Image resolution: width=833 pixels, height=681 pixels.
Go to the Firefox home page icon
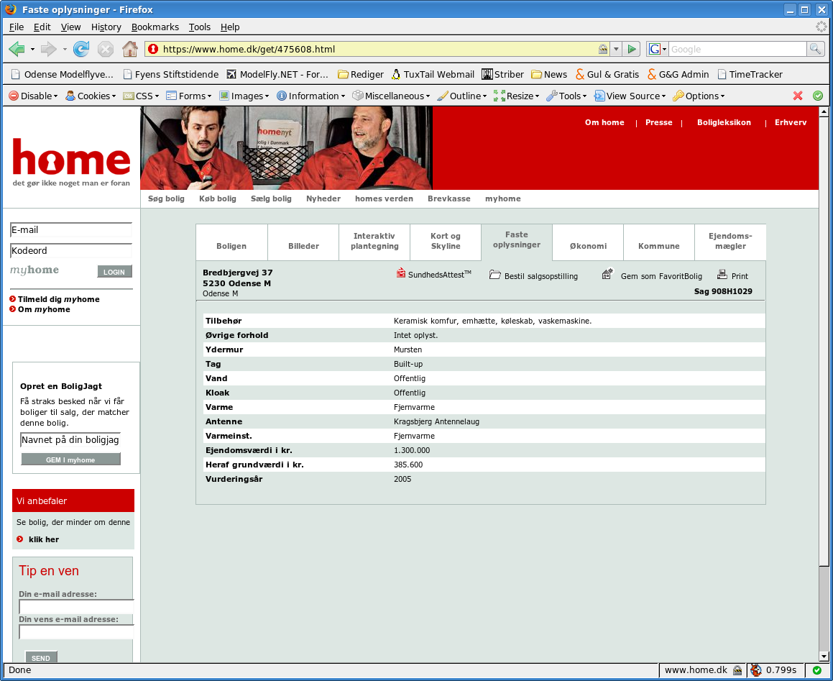click(x=129, y=49)
